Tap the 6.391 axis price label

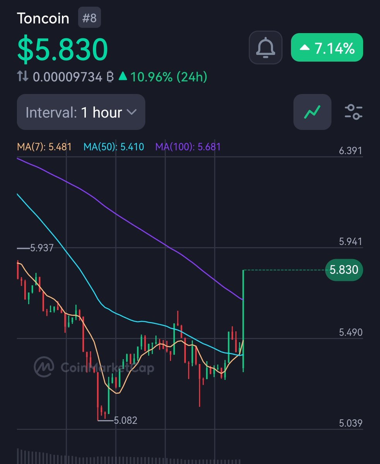click(x=351, y=151)
